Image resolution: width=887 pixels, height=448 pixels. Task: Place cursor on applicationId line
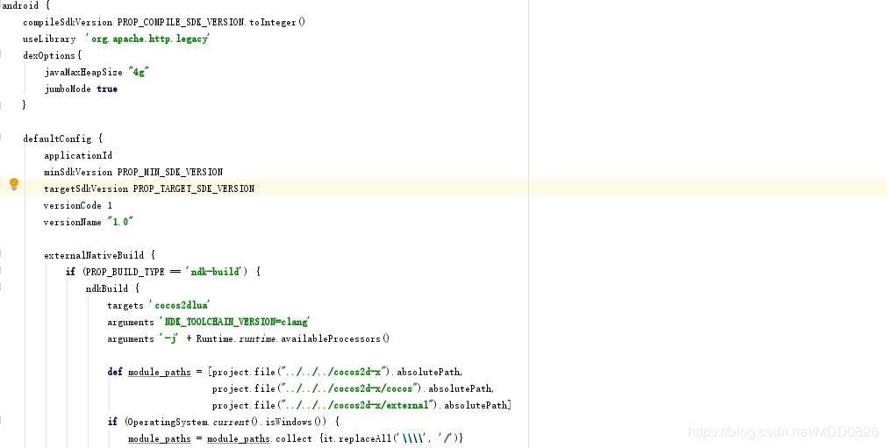click(78, 155)
